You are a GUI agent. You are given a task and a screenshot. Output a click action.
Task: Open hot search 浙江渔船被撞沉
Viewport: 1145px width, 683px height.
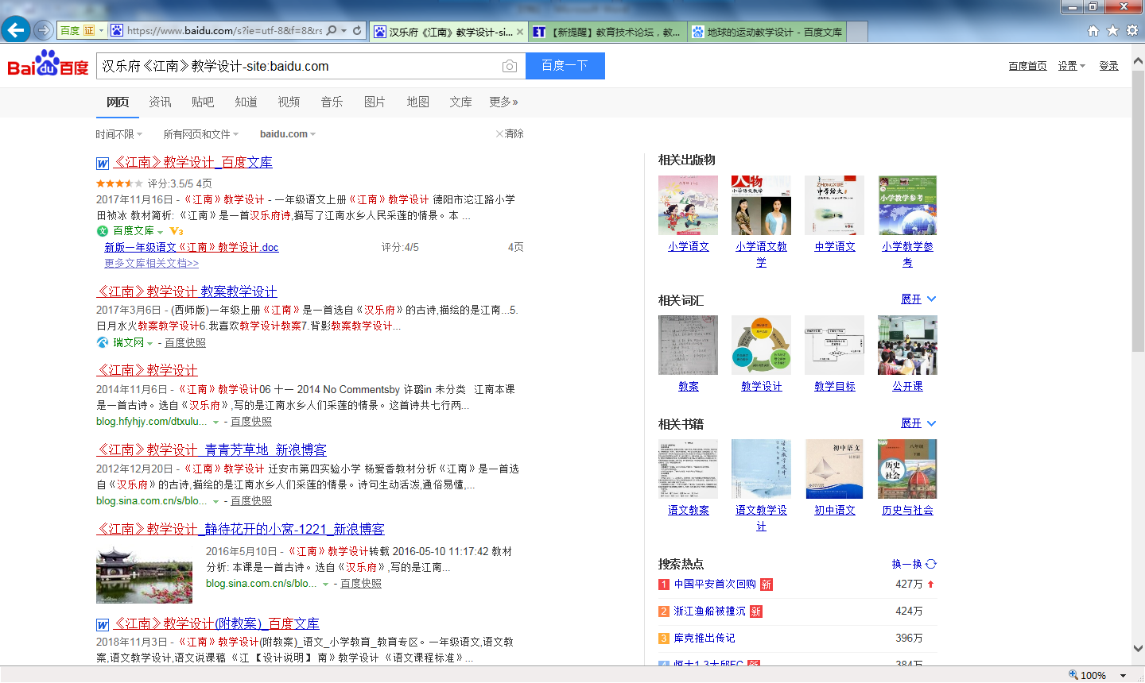710,611
